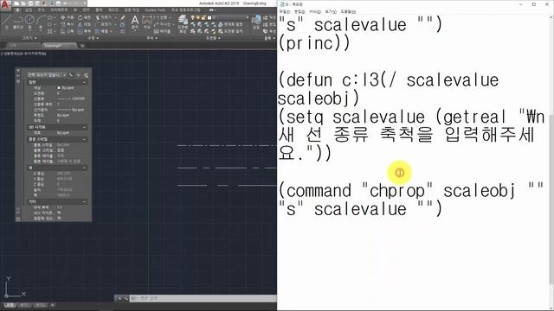
Task: Choose the Fillet tool in Modify panel
Action: pyautogui.click(x=104, y=24)
